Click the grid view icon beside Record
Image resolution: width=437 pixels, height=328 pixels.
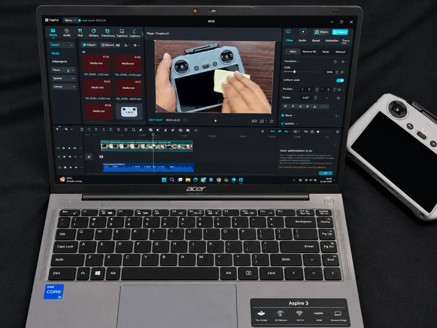[118, 45]
